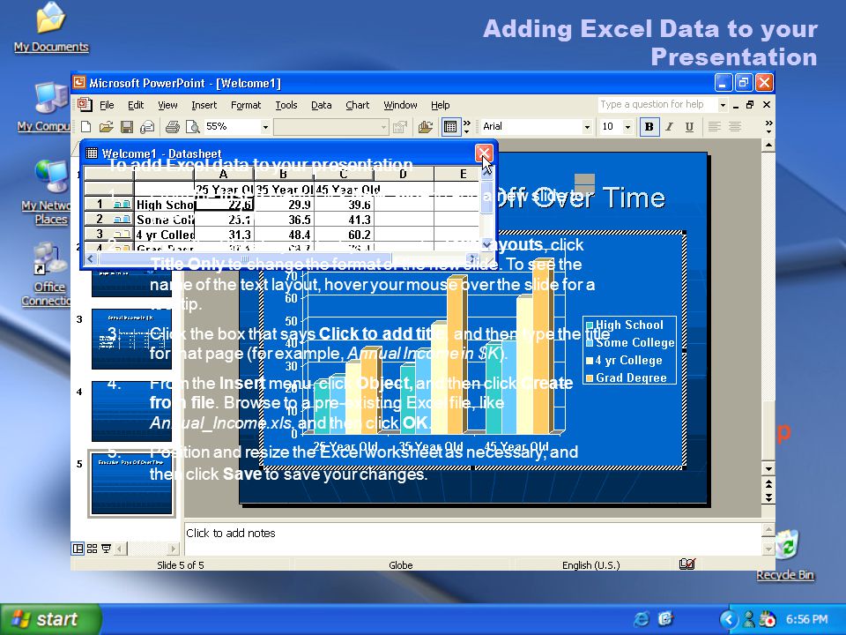This screenshot has width=846, height=635.
Task: Click the New document icon
Action: [85, 127]
